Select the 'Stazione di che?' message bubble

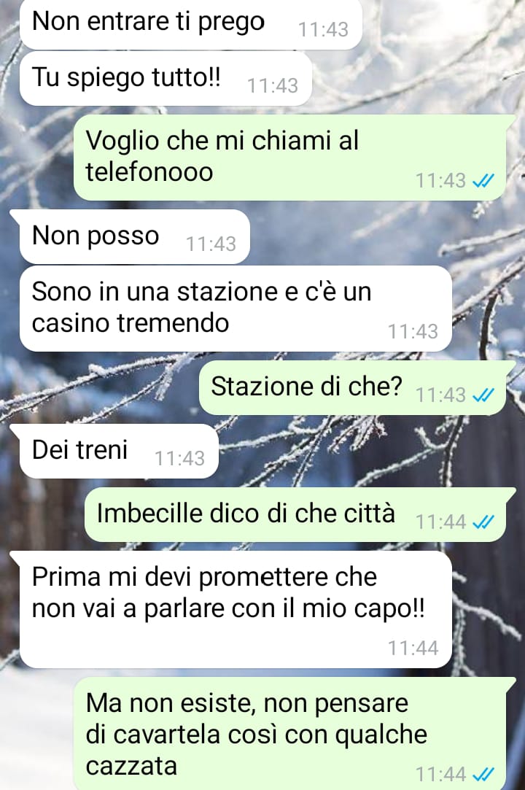(x=357, y=387)
